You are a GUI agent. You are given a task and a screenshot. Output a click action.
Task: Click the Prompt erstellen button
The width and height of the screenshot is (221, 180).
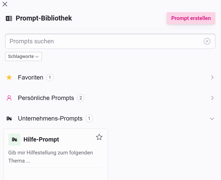point(191,18)
